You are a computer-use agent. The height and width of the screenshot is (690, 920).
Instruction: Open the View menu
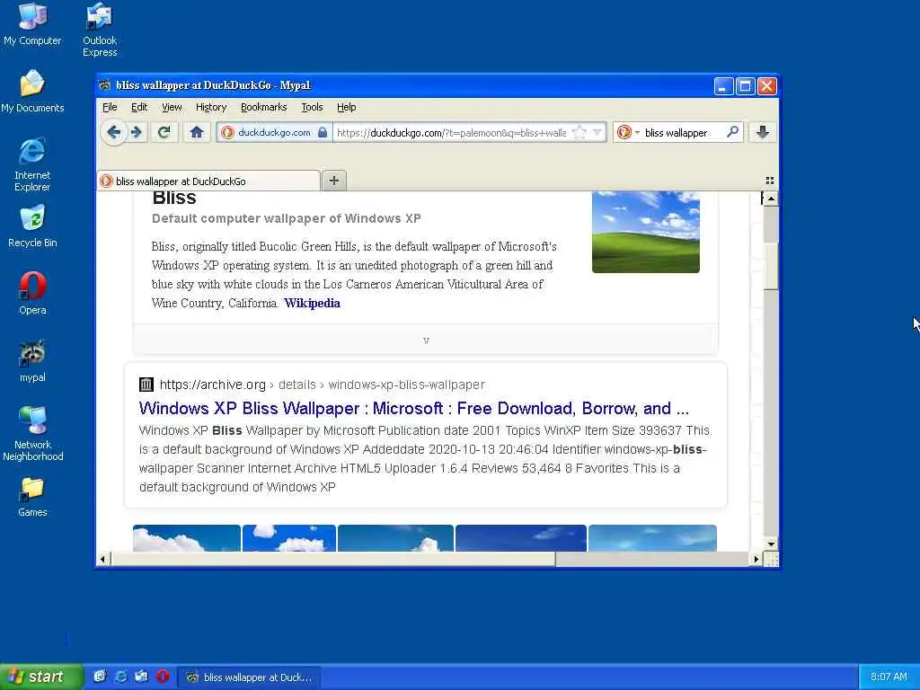[x=172, y=107]
